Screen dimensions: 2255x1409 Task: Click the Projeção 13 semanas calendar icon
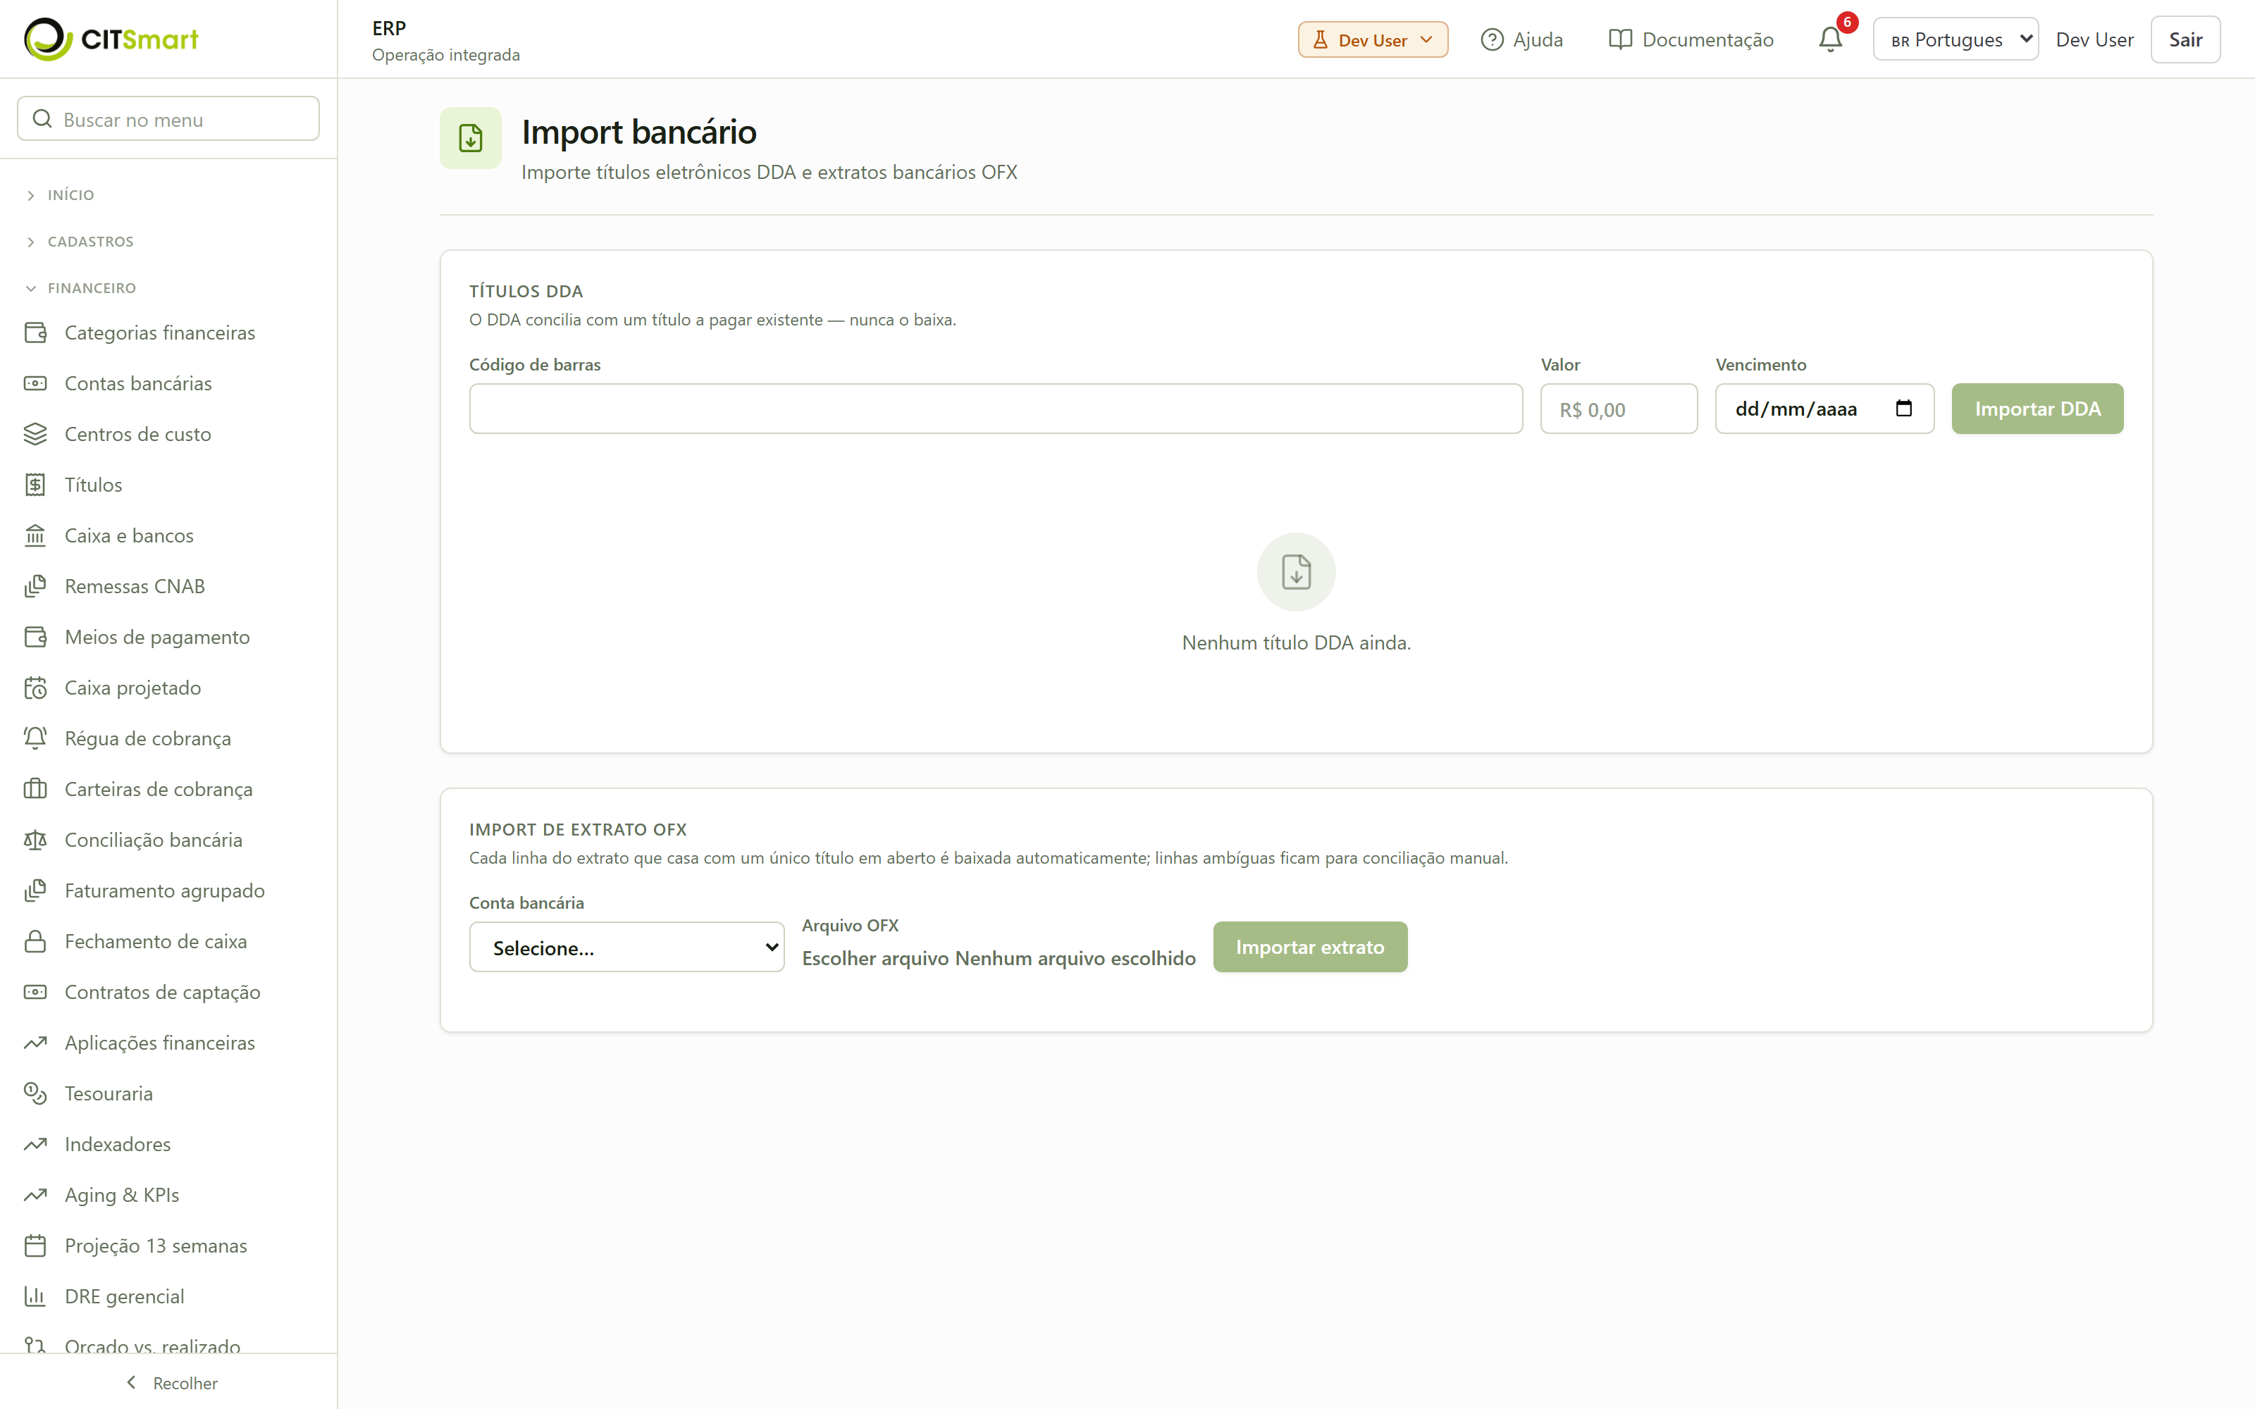(35, 1246)
